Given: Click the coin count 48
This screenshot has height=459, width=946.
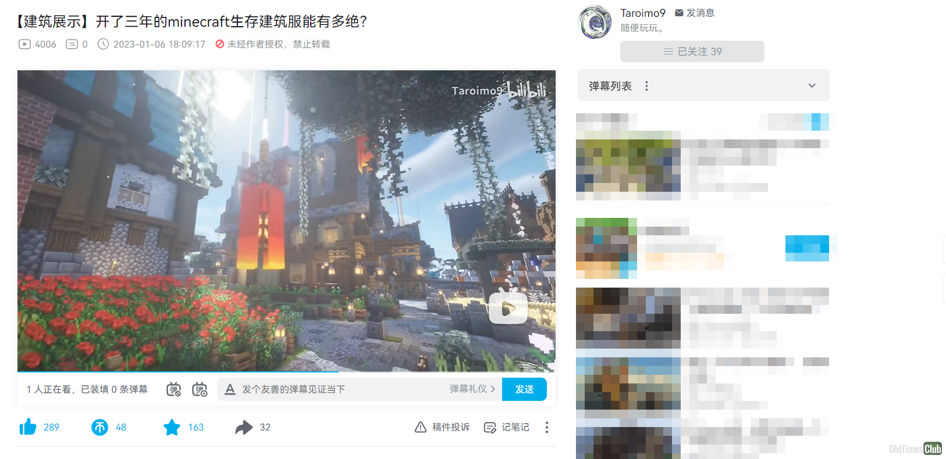Looking at the screenshot, I should tap(121, 428).
